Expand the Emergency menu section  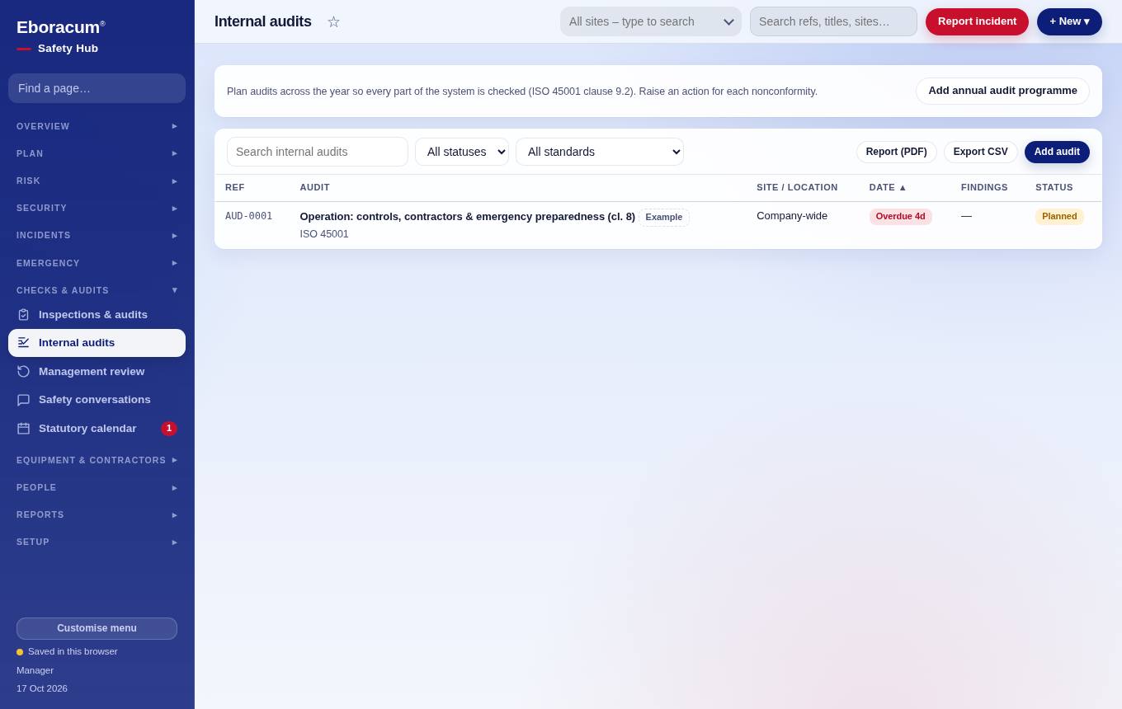pyautogui.click(x=97, y=263)
